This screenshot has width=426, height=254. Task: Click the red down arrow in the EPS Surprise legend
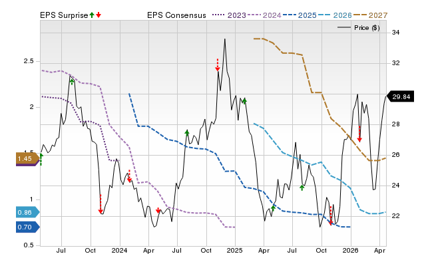coord(99,15)
